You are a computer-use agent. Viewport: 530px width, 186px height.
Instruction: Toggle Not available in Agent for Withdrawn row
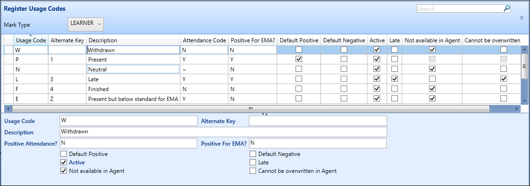point(432,50)
